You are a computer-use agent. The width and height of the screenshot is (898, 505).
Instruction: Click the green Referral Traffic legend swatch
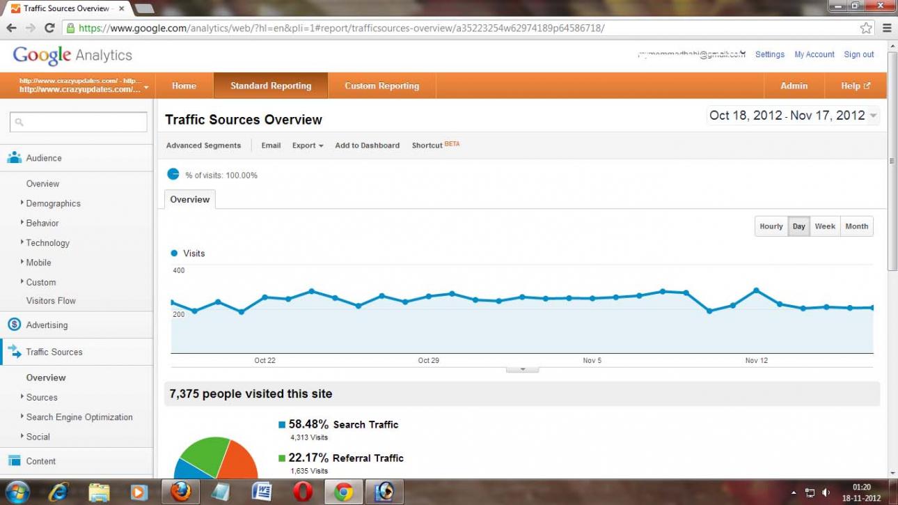pos(282,458)
